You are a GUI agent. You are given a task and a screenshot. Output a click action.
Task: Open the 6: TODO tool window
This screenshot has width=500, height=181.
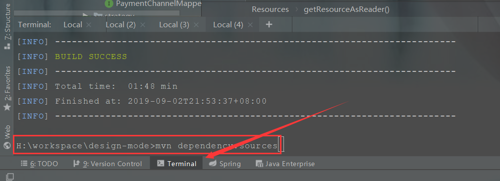click(39, 164)
